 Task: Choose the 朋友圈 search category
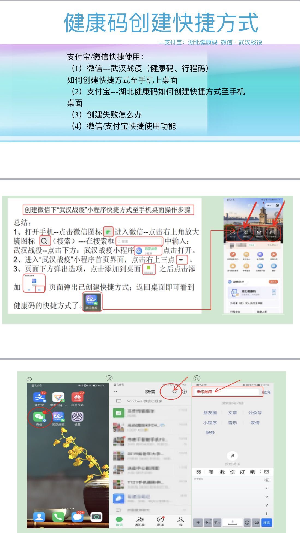click(210, 413)
